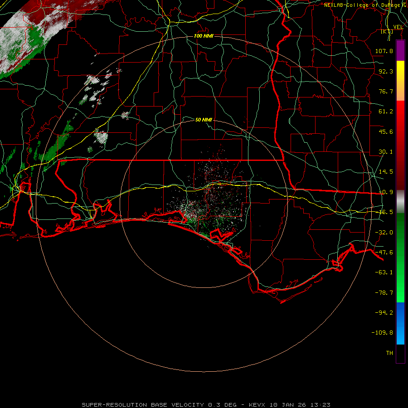The image size is (408, 408).
Task: Click the 'VEL' legend title
Action: coord(398,27)
